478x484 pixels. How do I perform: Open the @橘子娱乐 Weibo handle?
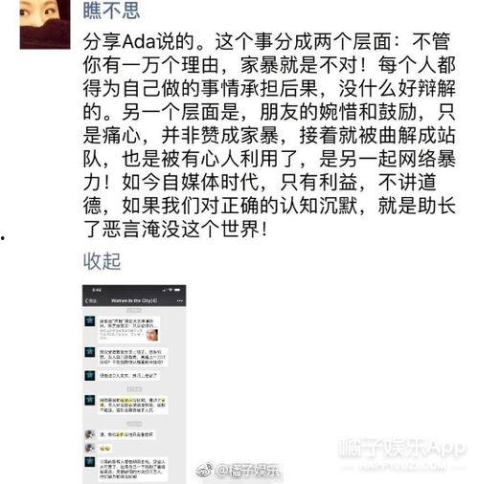click(249, 471)
